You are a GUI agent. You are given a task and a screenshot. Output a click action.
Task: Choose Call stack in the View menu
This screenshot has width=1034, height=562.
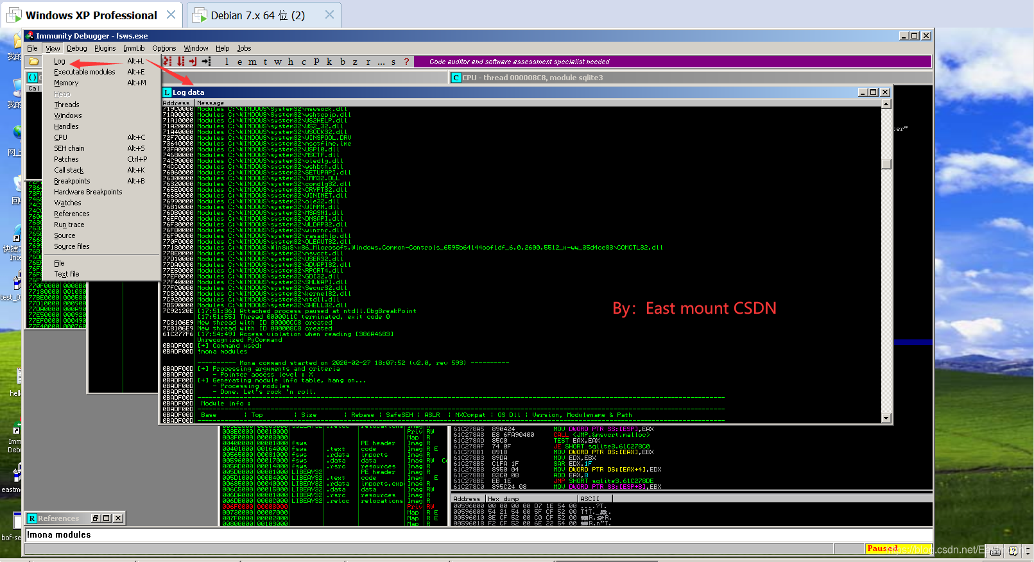click(101, 170)
